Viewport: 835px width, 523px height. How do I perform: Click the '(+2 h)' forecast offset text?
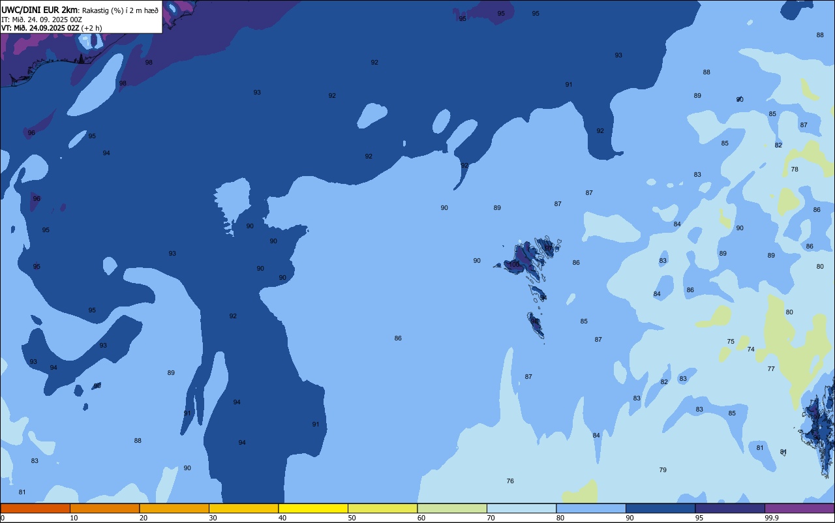point(91,28)
